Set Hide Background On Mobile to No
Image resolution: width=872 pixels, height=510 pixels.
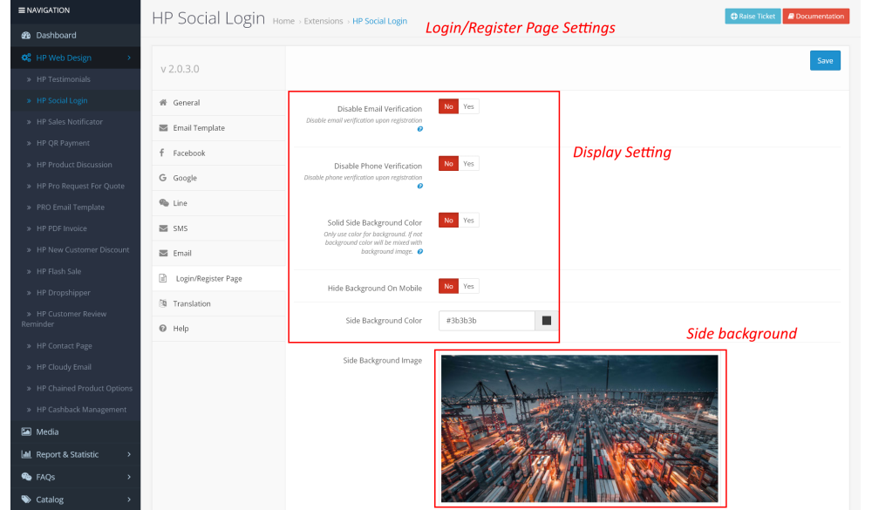click(x=448, y=287)
